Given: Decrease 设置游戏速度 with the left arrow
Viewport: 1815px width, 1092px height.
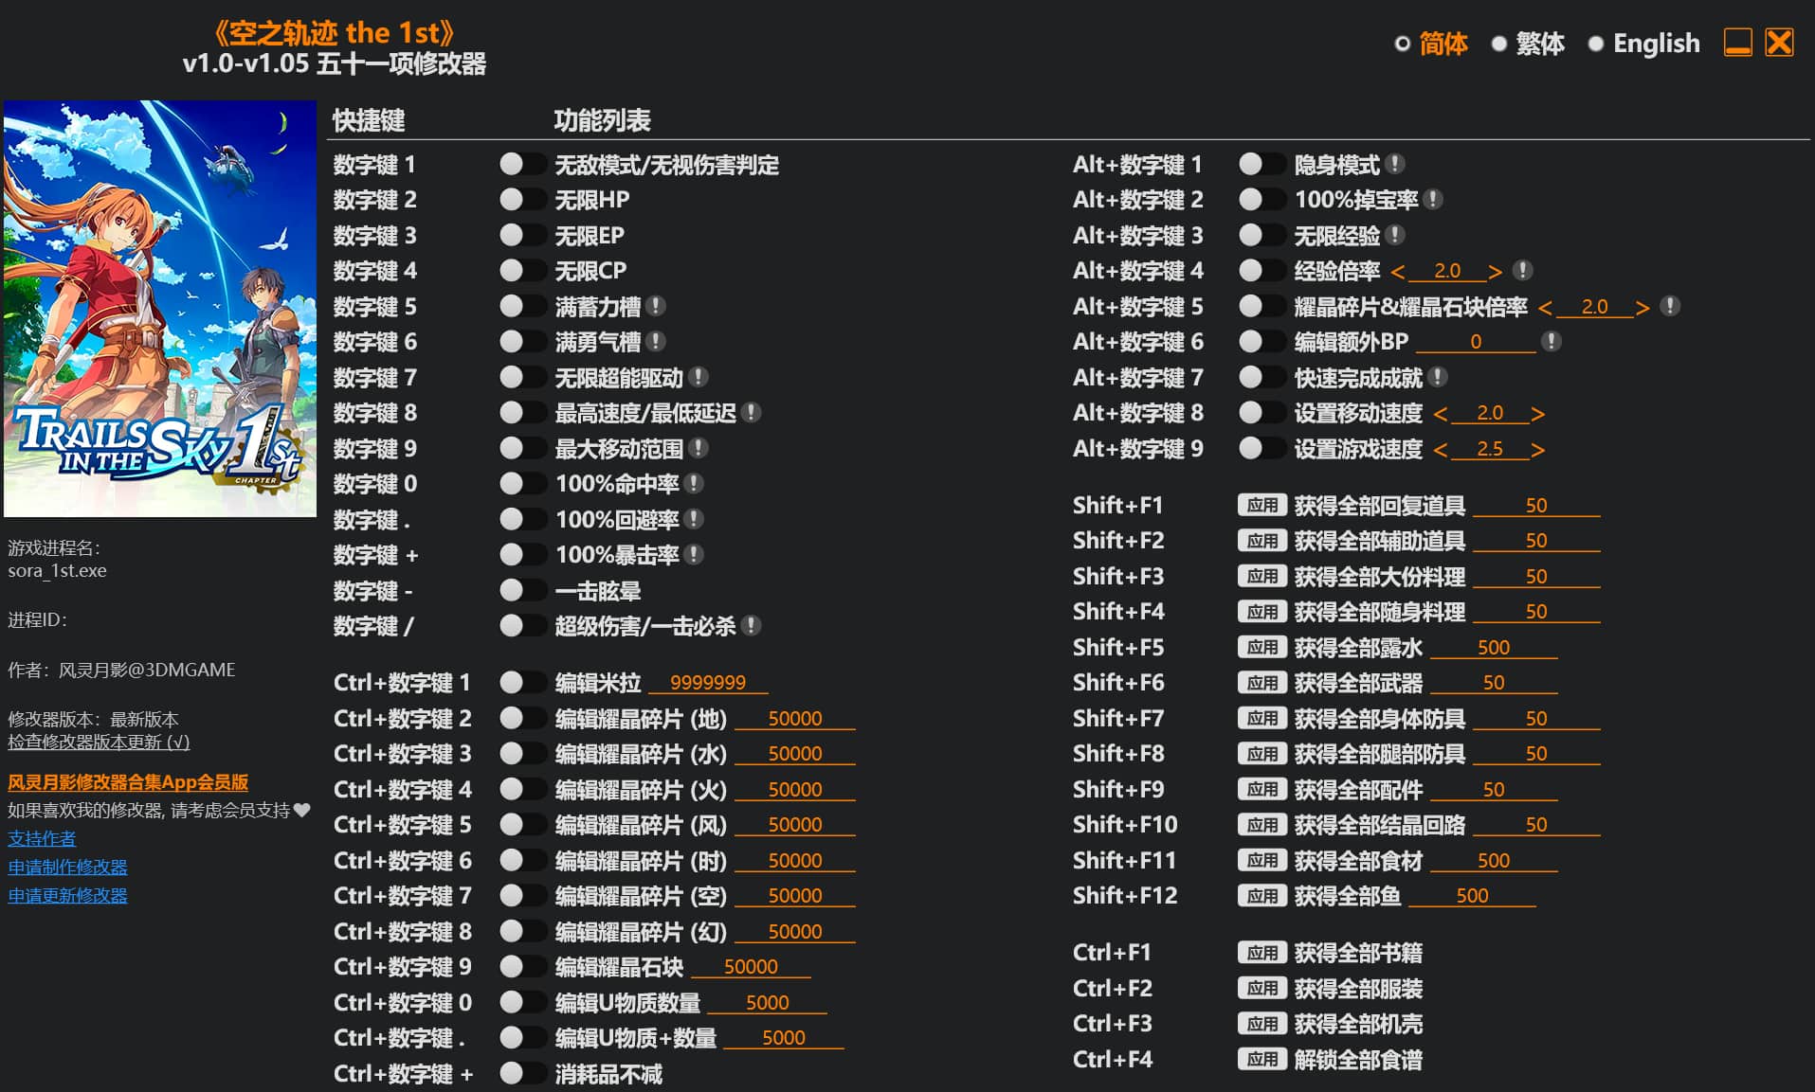Looking at the screenshot, I should pyautogui.click(x=1441, y=450).
